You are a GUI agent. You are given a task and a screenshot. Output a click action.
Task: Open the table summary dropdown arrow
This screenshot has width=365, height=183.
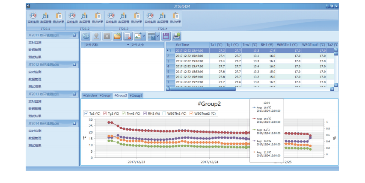tap(158, 37)
